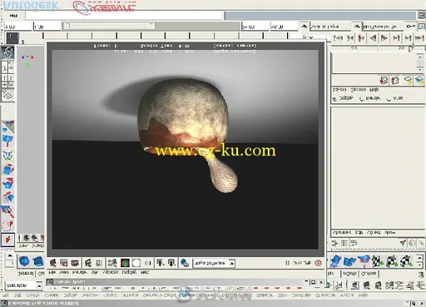The height and width of the screenshot is (307, 426).
Task: Select the Universal Manipulator tool in toolbox
Action: click(x=7, y=155)
